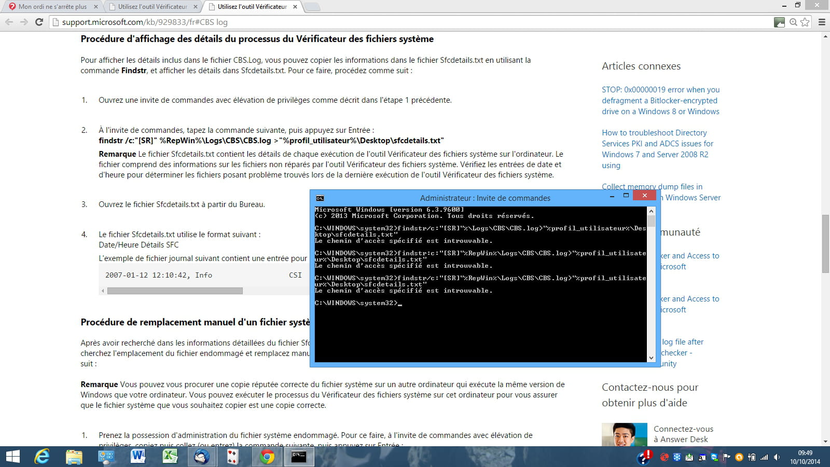
Task: Click the address bar with support.microsoft.com URL
Action: tap(410, 22)
